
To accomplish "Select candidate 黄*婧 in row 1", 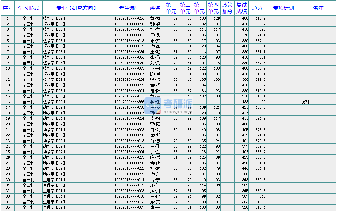I will [x=155, y=18].
